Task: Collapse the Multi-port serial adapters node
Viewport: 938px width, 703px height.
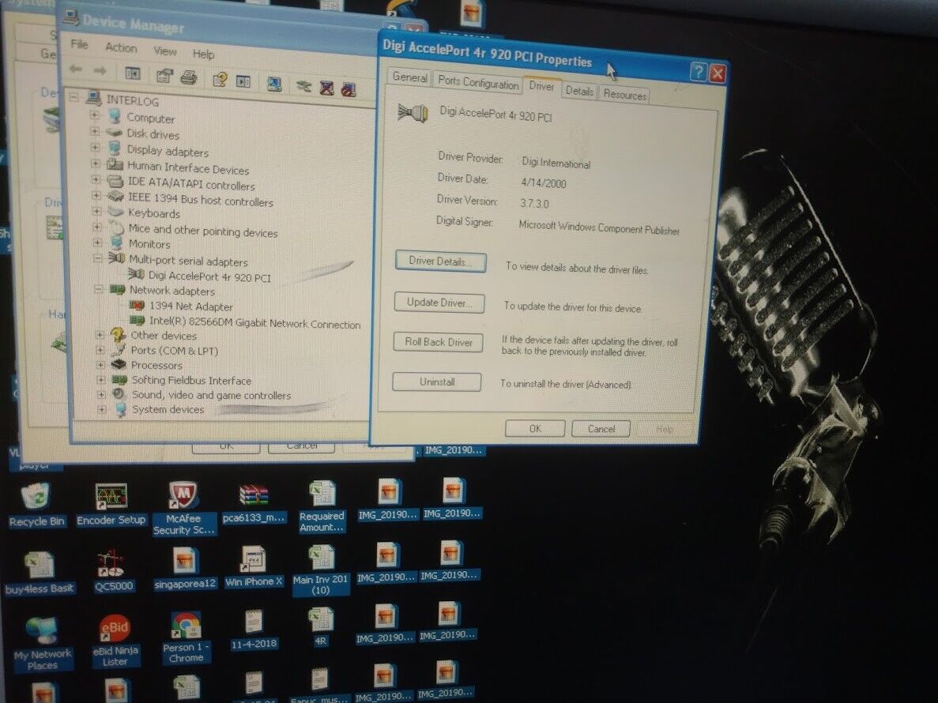Action: (x=97, y=258)
